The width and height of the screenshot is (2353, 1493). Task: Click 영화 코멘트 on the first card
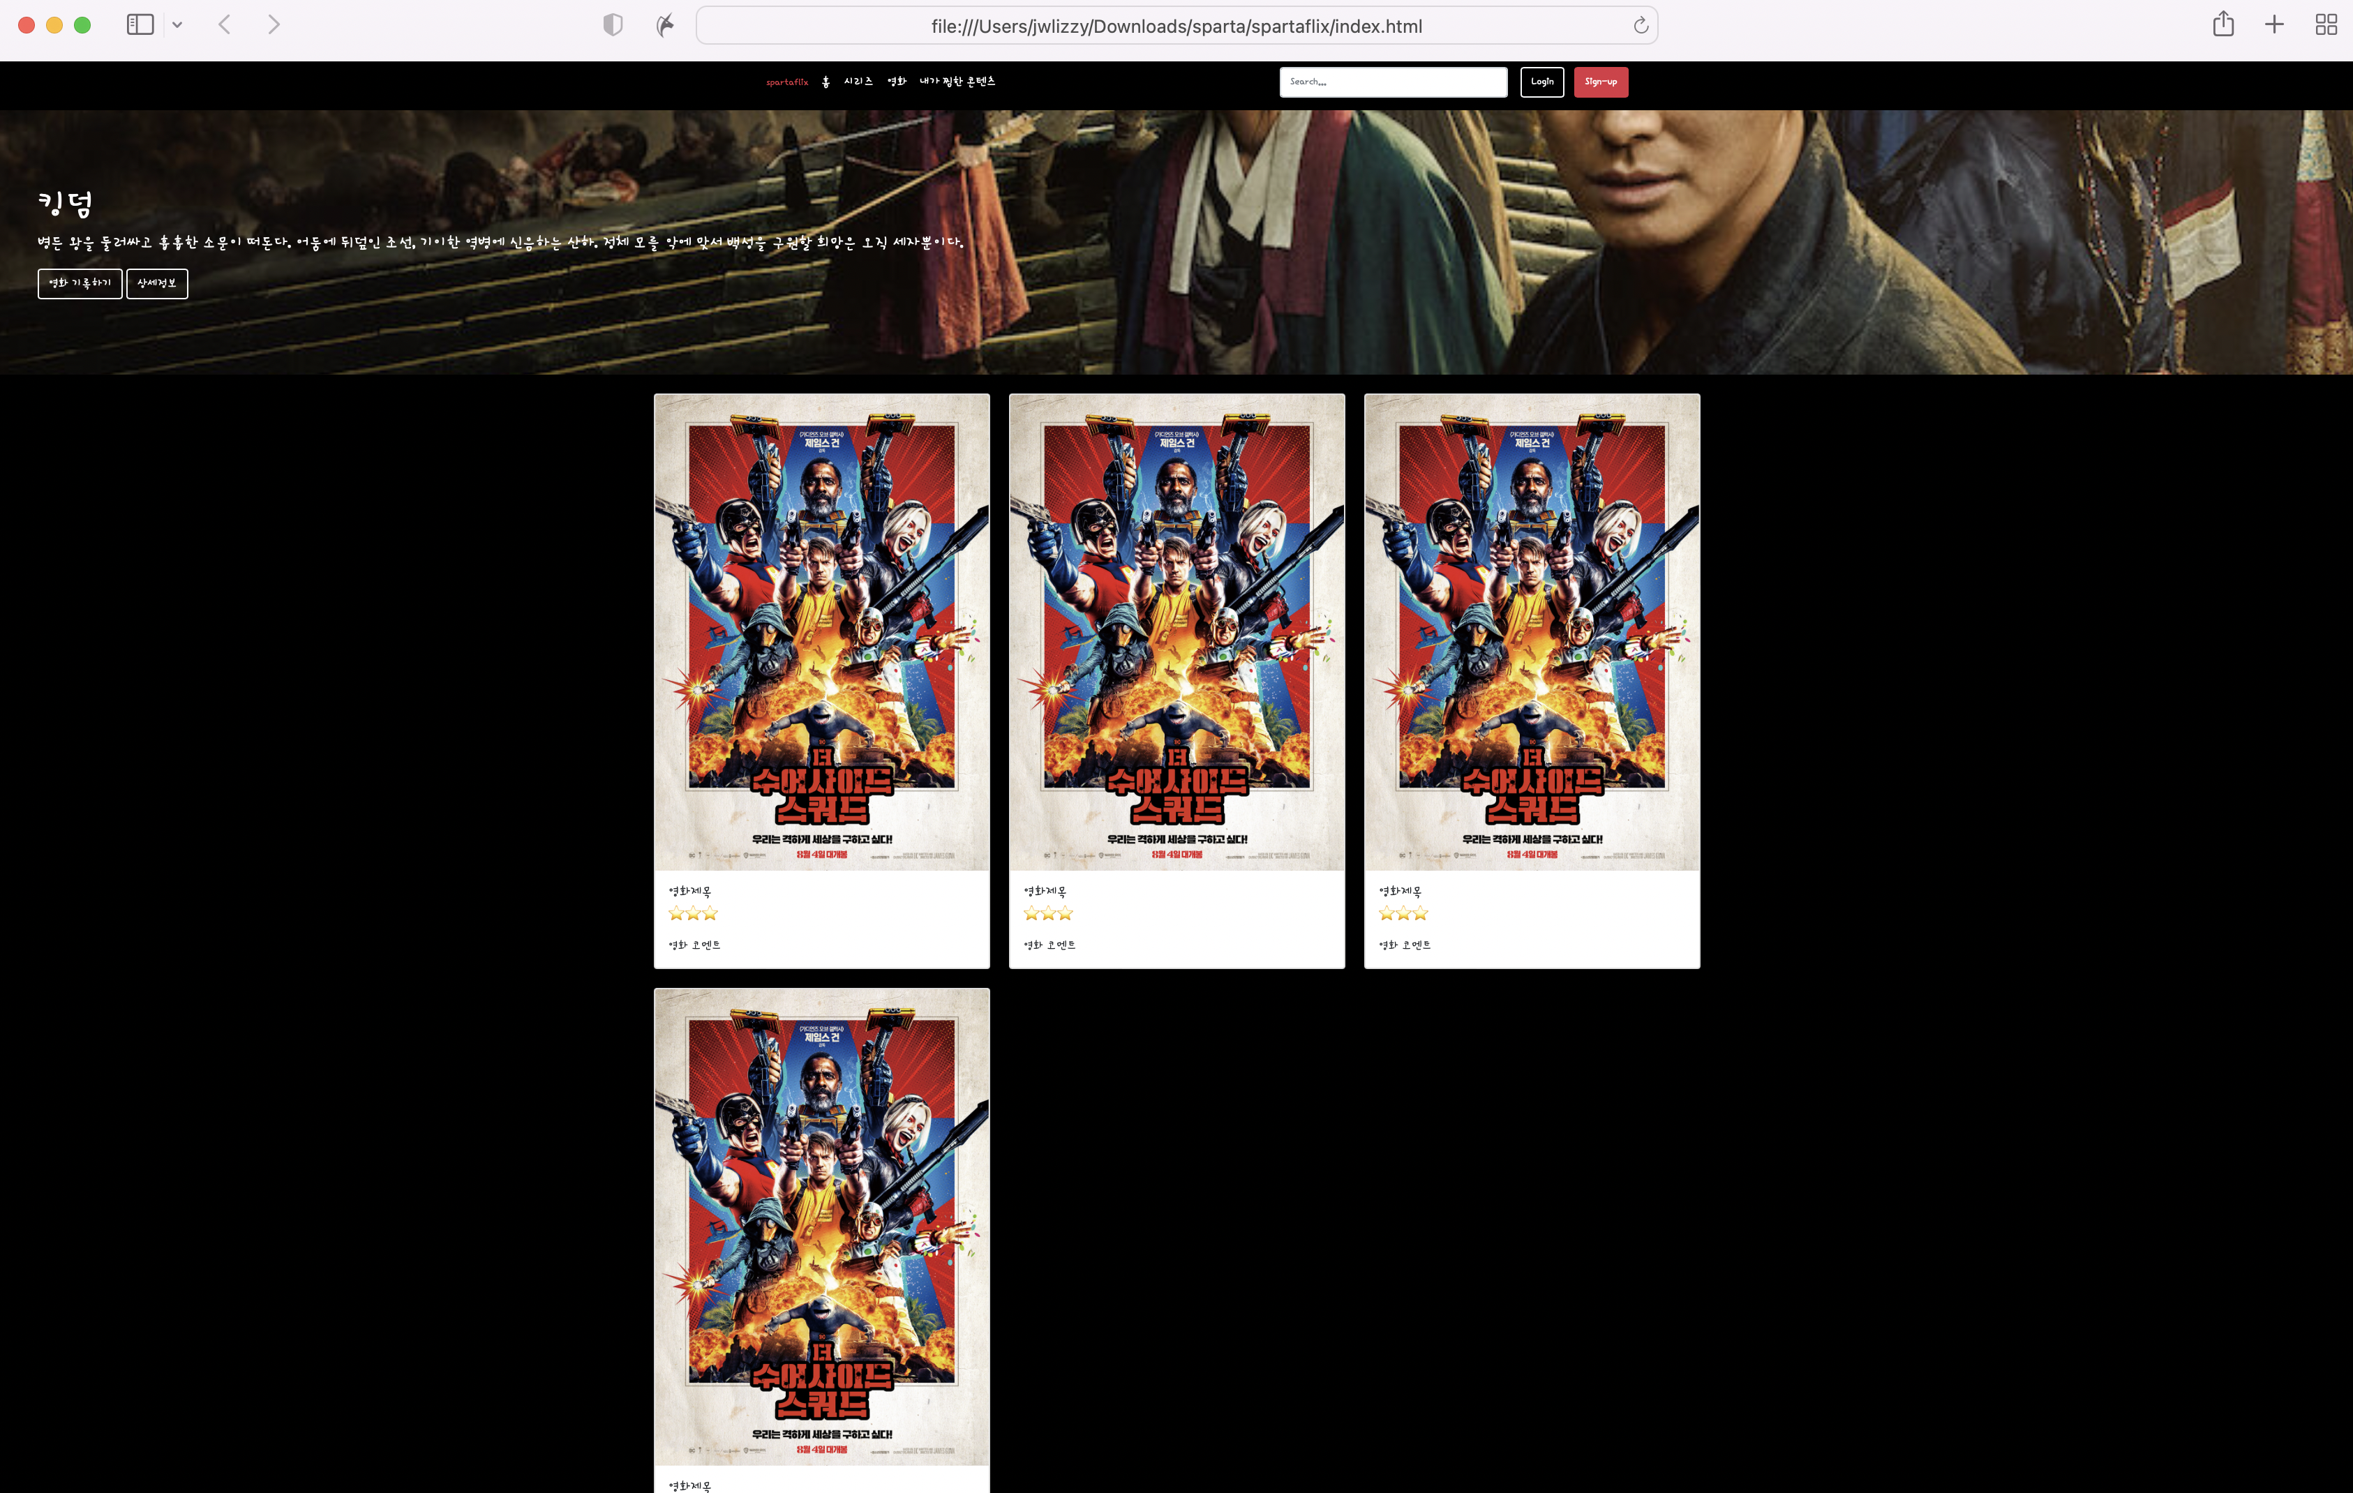695,945
